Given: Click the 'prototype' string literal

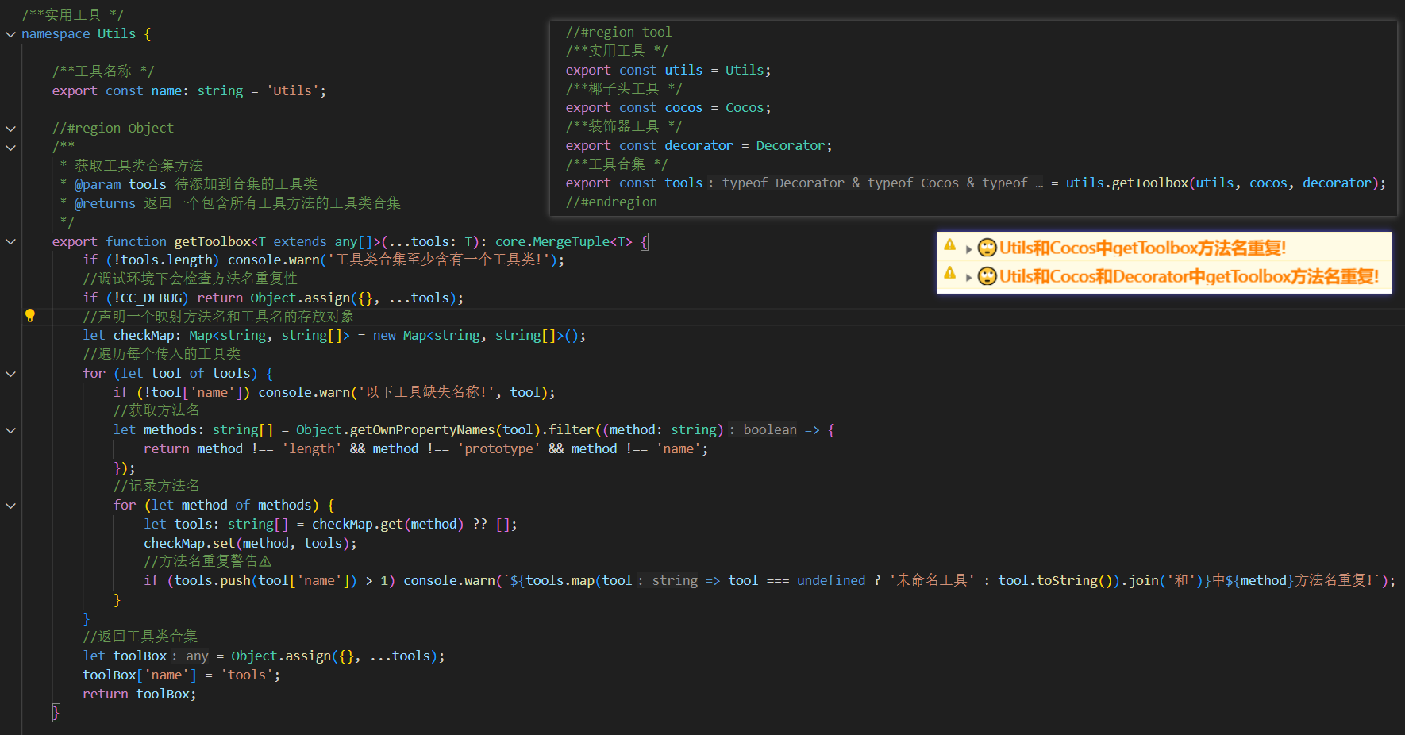Looking at the screenshot, I should [x=498, y=449].
